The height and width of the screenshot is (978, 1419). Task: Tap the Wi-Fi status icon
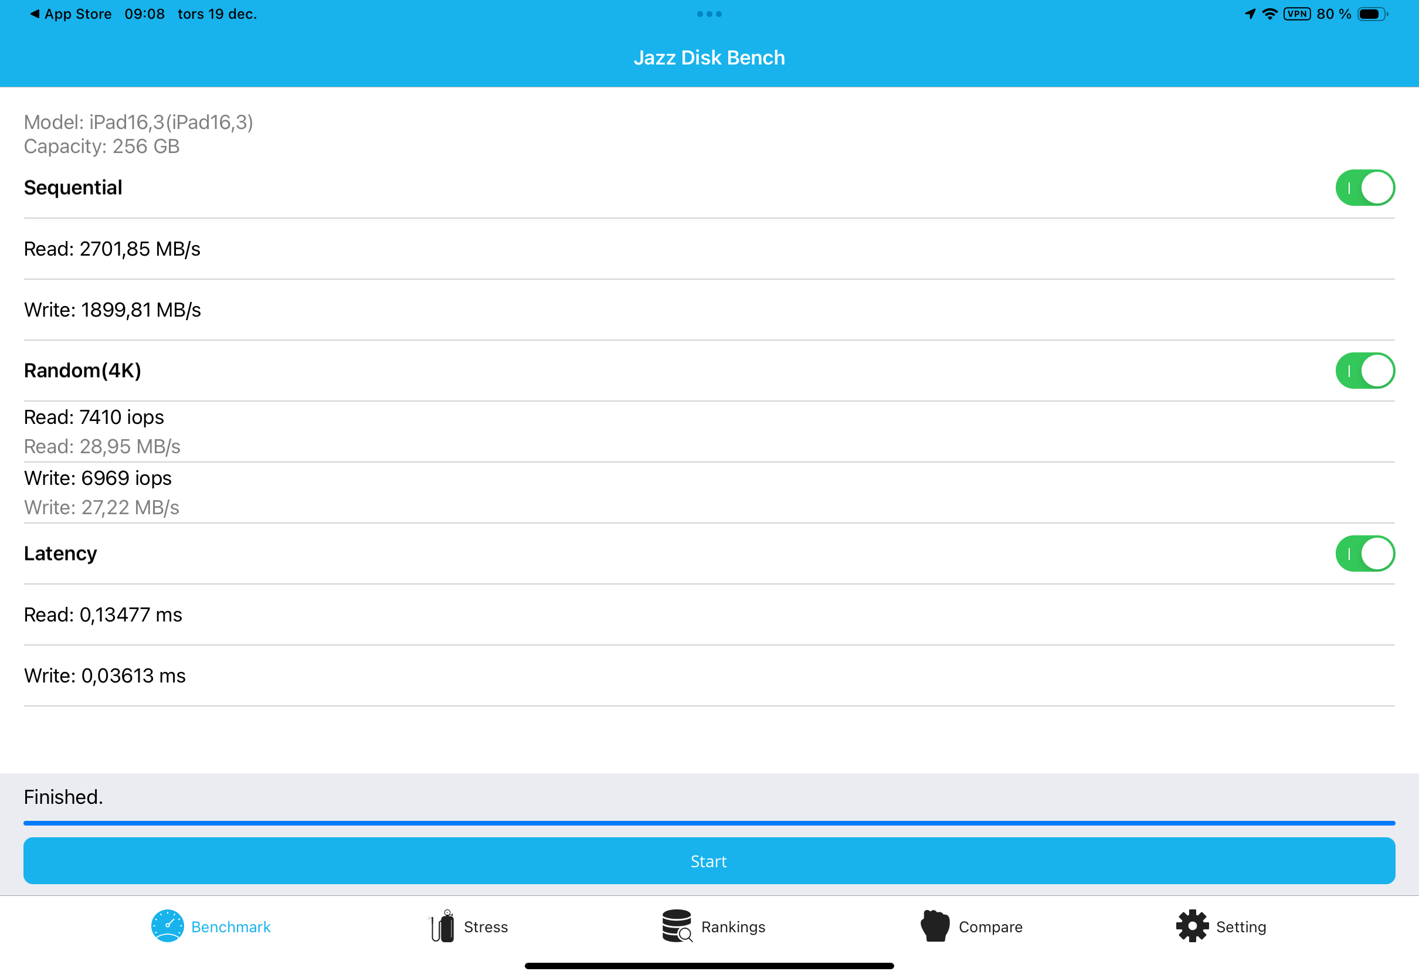tap(1270, 14)
